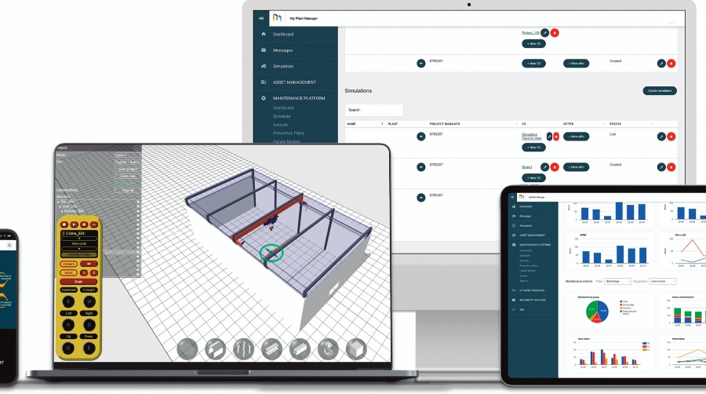Click the red delete icon beside Project_135
The image size is (706, 394).
point(555,32)
